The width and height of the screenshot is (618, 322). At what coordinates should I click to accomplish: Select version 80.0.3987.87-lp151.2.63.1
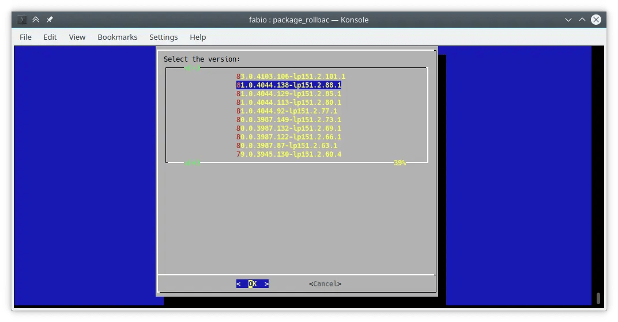(287, 146)
